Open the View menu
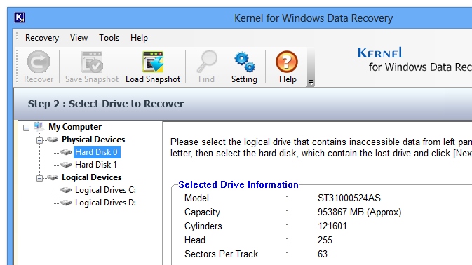The height and width of the screenshot is (265, 472). (x=79, y=38)
